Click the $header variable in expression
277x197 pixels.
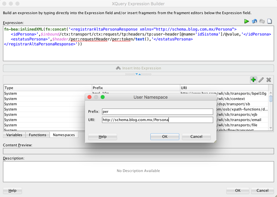(60, 39)
